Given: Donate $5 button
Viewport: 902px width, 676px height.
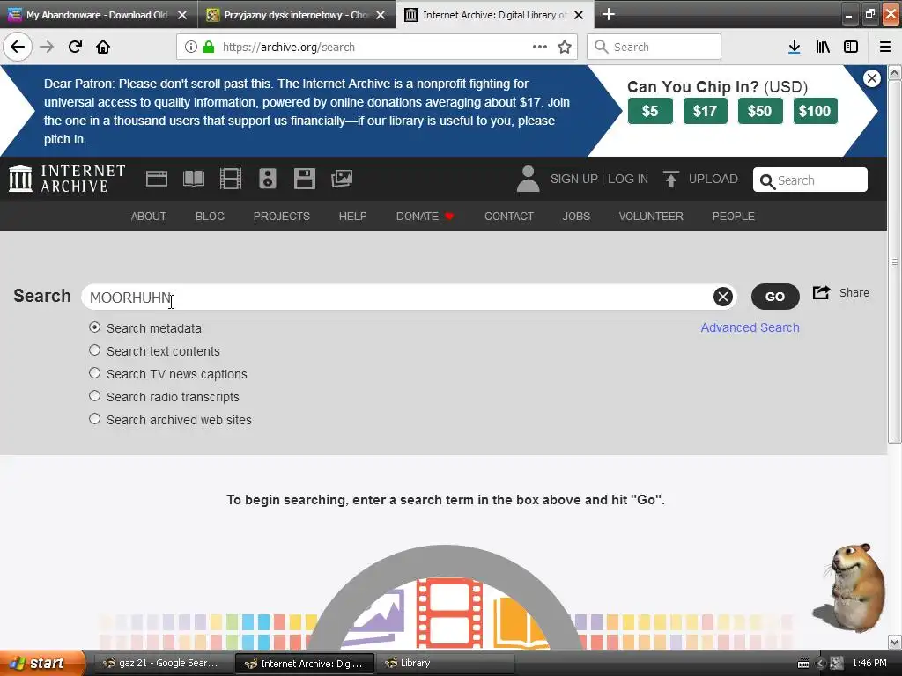Looking at the screenshot, I should pyautogui.click(x=650, y=111).
